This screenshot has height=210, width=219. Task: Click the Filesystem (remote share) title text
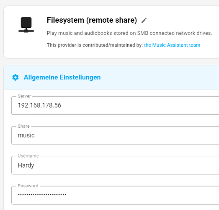click(x=92, y=20)
